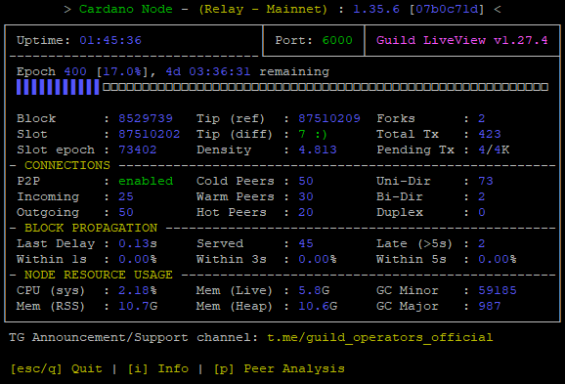Click the Total Tx value 423
The width and height of the screenshot is (565, 384).
tap(490, 134)
